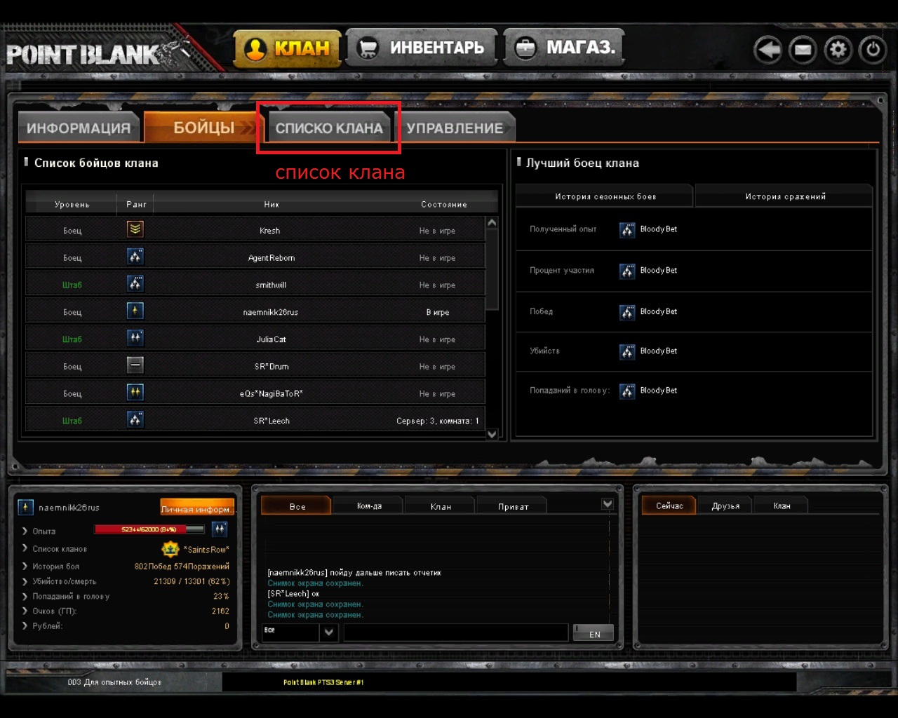This screenshot has width=898, height=718.
Task: Click the rank icon in SR*Leech's row
Action: tap(135, 420)
